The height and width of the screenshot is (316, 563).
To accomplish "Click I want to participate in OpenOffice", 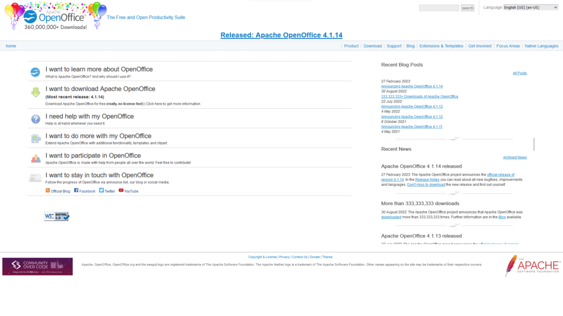I will pos(93,155).
